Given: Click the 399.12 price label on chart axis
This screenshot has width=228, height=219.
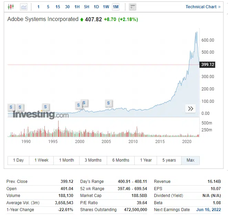Looking at the screenshot, I should point(207,64).
